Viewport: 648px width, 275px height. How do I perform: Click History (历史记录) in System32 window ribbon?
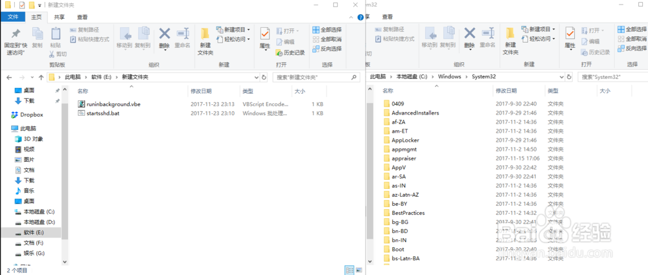tap(596, 52)
